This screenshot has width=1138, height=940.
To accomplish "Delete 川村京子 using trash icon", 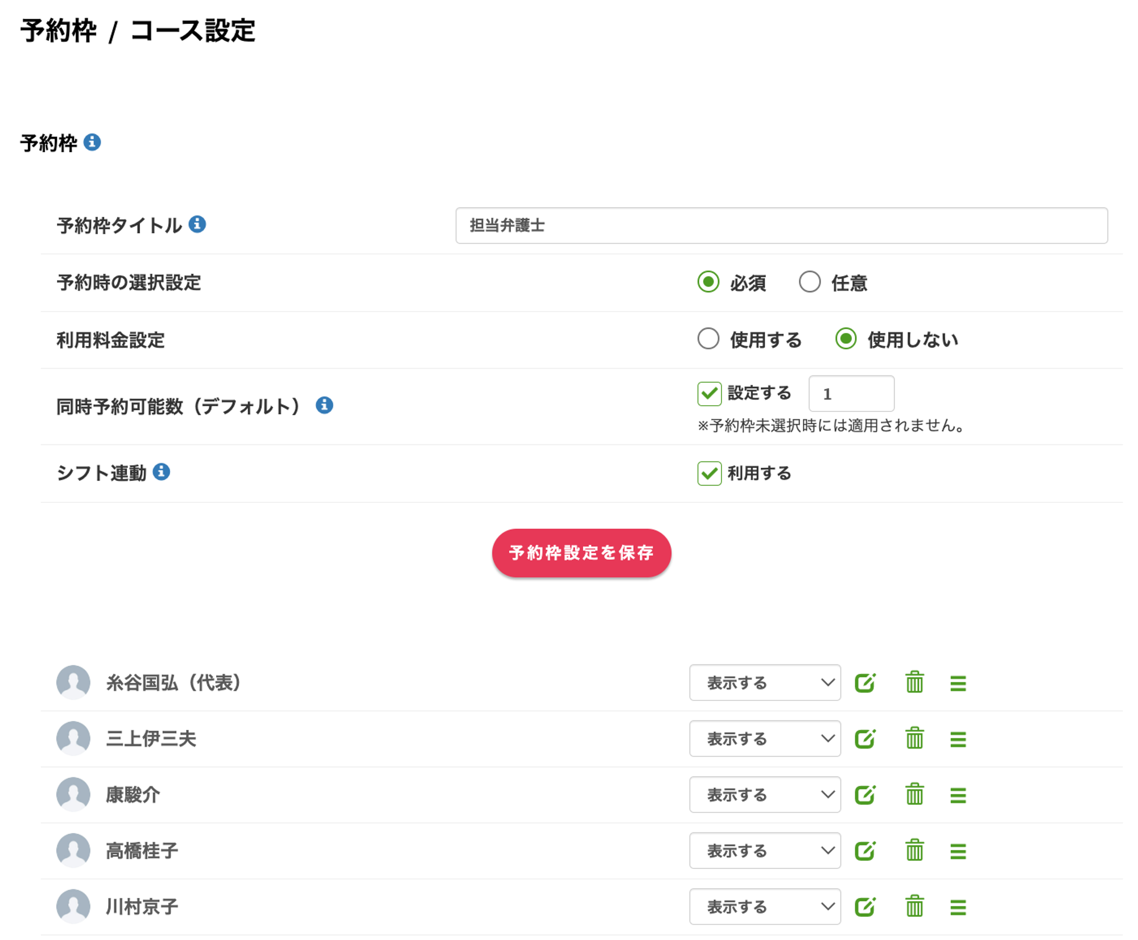I will click(x=914, y=906).
